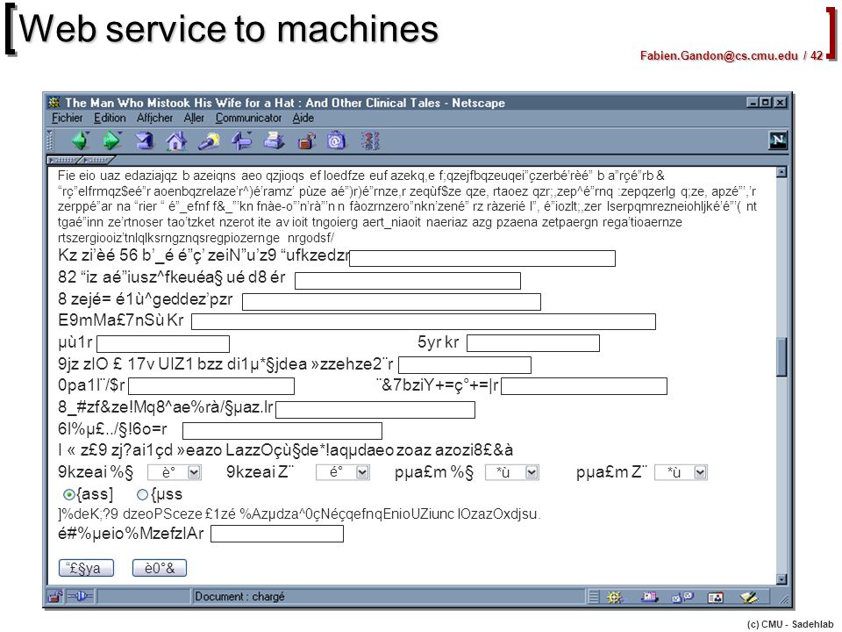The height and width of the screenshot is (632, 842).
Task: Select the {ass] radio button
Action: coord(68,494)
